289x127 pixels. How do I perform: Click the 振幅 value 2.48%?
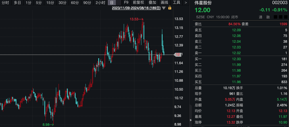pyautogui.click(x=282, y=105)
